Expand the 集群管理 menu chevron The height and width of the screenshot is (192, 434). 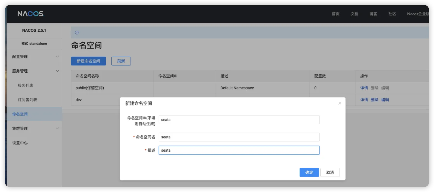(57, 128)
